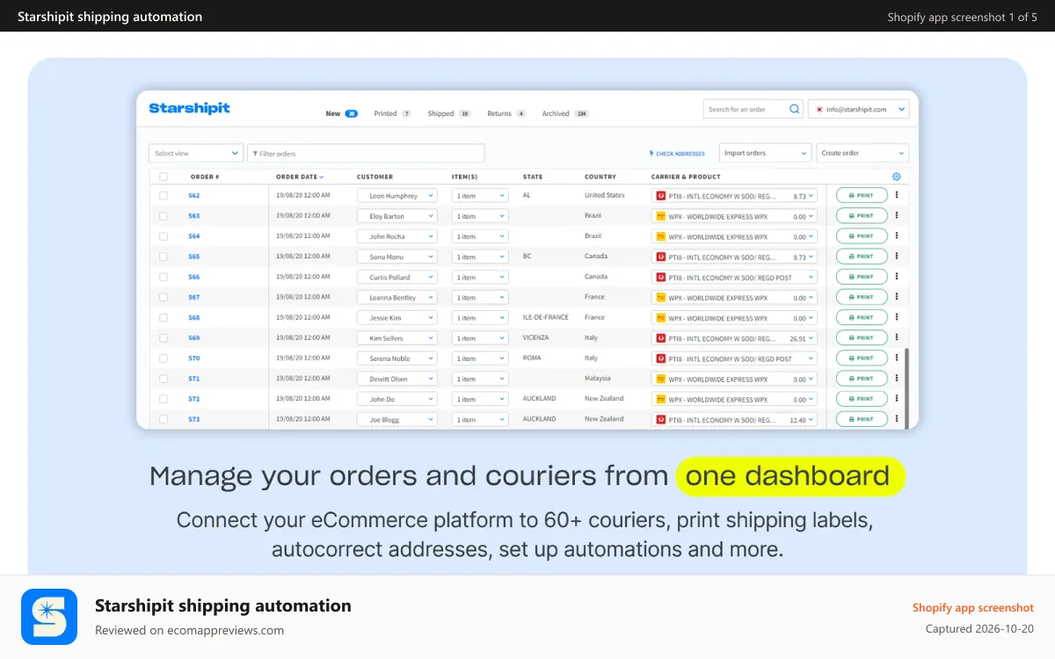Image resolution: width=1055 pixels, height=659 pixels.
Task: Click the Check Addresses link
Action: 677,154
